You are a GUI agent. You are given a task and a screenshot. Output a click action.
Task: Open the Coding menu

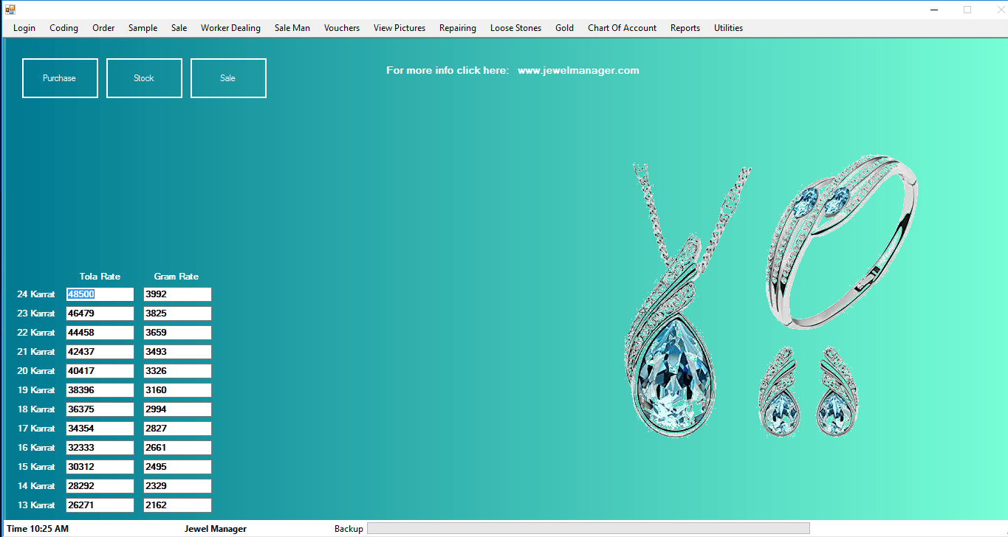click(64, 28)
